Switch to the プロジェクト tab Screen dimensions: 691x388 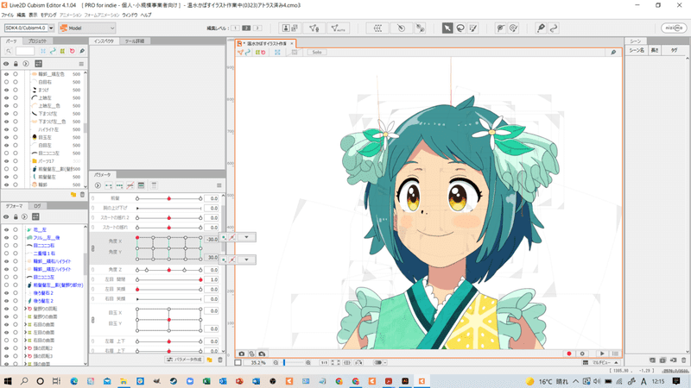pyautogui.click(x=37, y=41)
